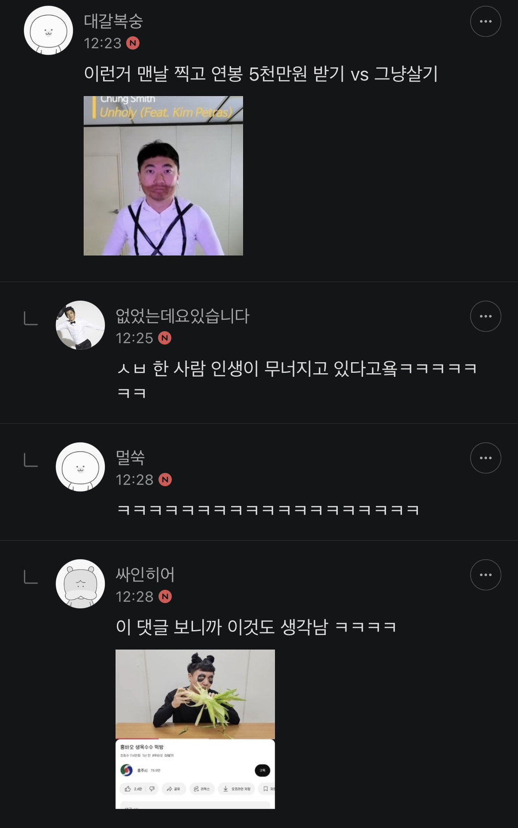
Task: Click the username 없었는데요있습니다
Action: tap(182, 316)
